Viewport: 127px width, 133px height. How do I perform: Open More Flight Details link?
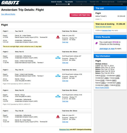(102, 88)
